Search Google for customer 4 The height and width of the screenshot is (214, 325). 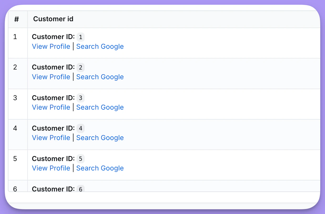100,138
